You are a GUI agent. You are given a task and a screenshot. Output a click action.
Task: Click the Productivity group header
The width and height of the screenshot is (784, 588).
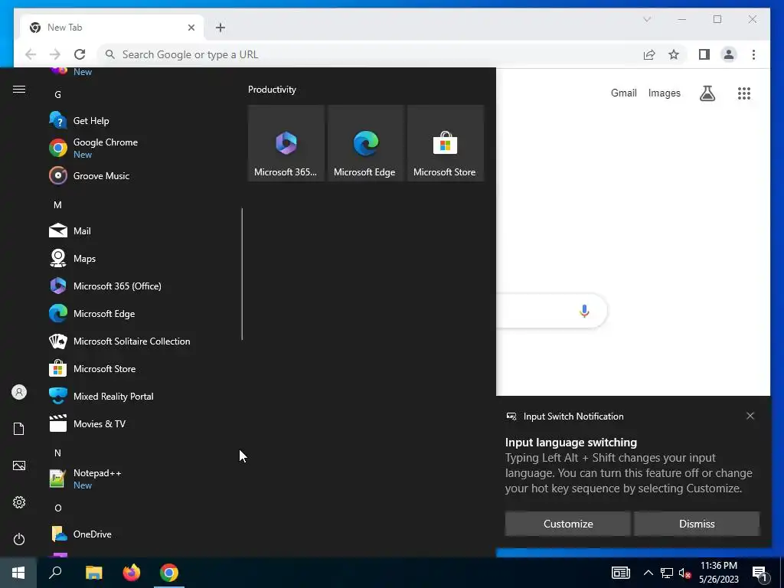pos(272,90)
